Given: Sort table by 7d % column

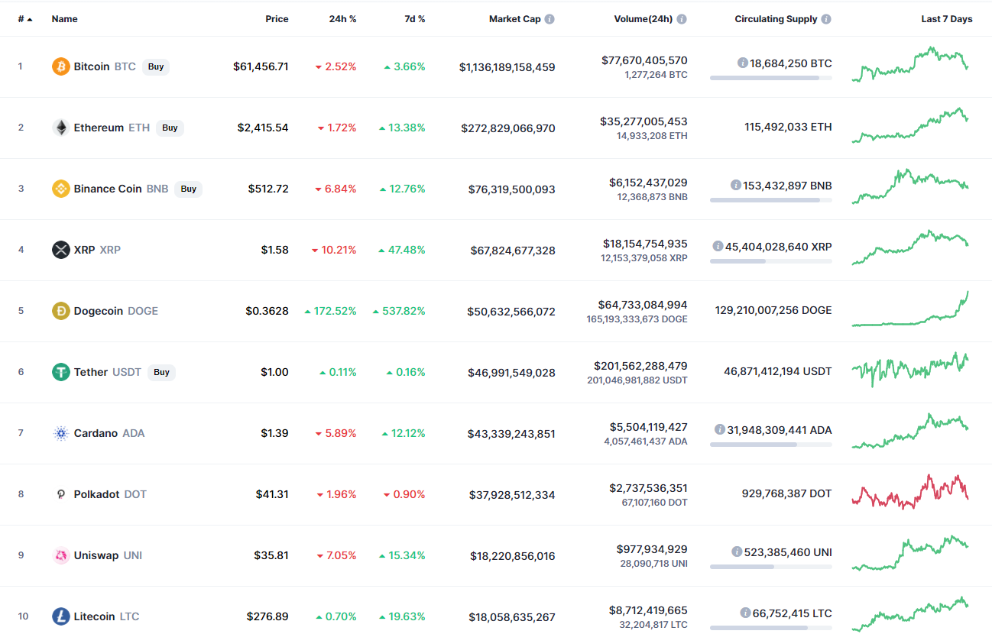Looking at the screenshot, I should click(415, 19).
